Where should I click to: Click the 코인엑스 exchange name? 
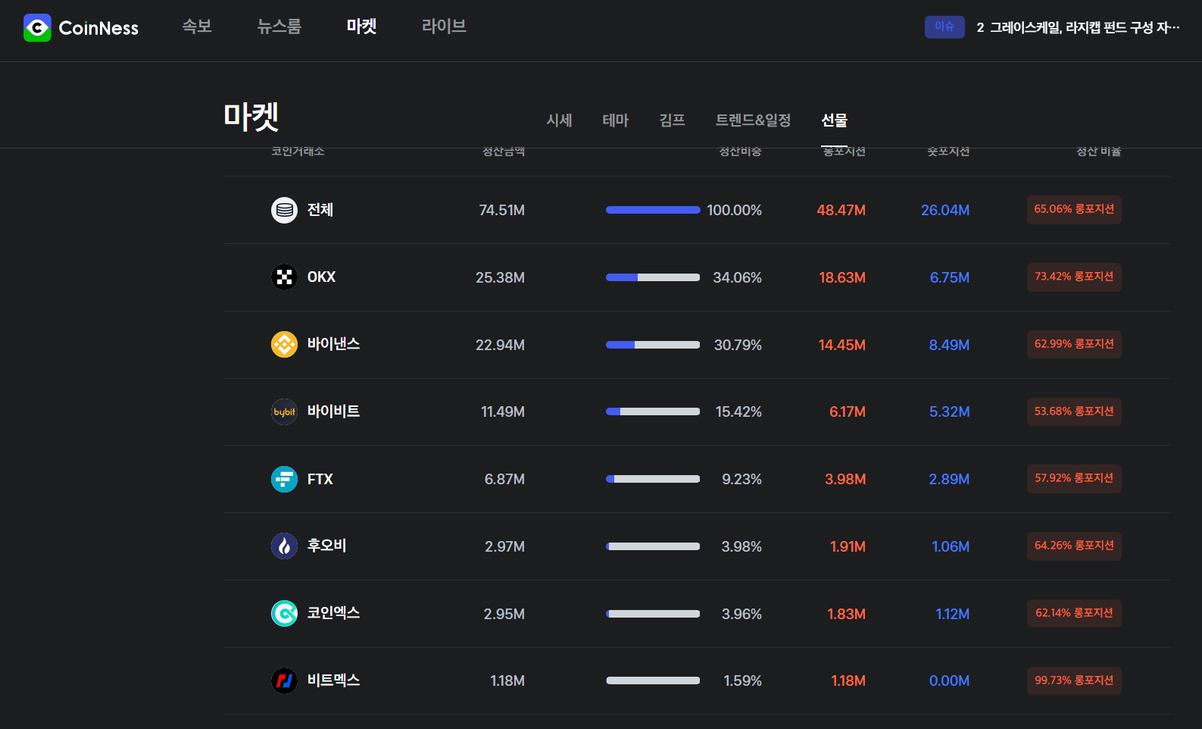click(x=333, y=613)
